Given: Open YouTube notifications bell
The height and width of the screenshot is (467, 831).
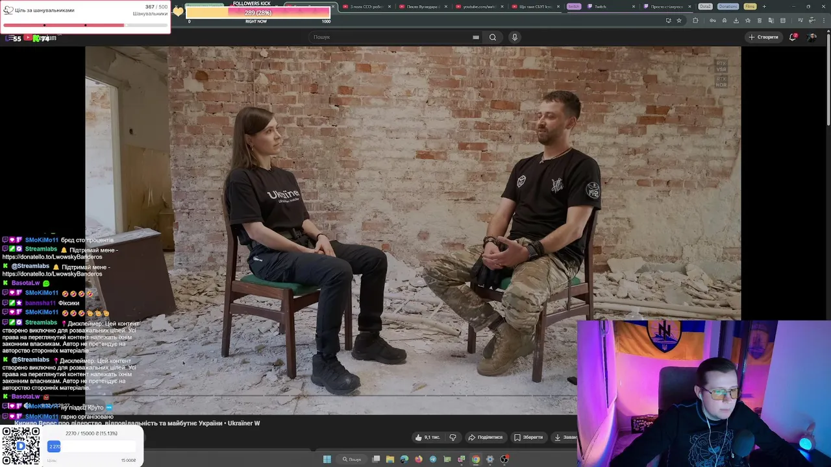Looking at the screenshot, I should point(793,37).
